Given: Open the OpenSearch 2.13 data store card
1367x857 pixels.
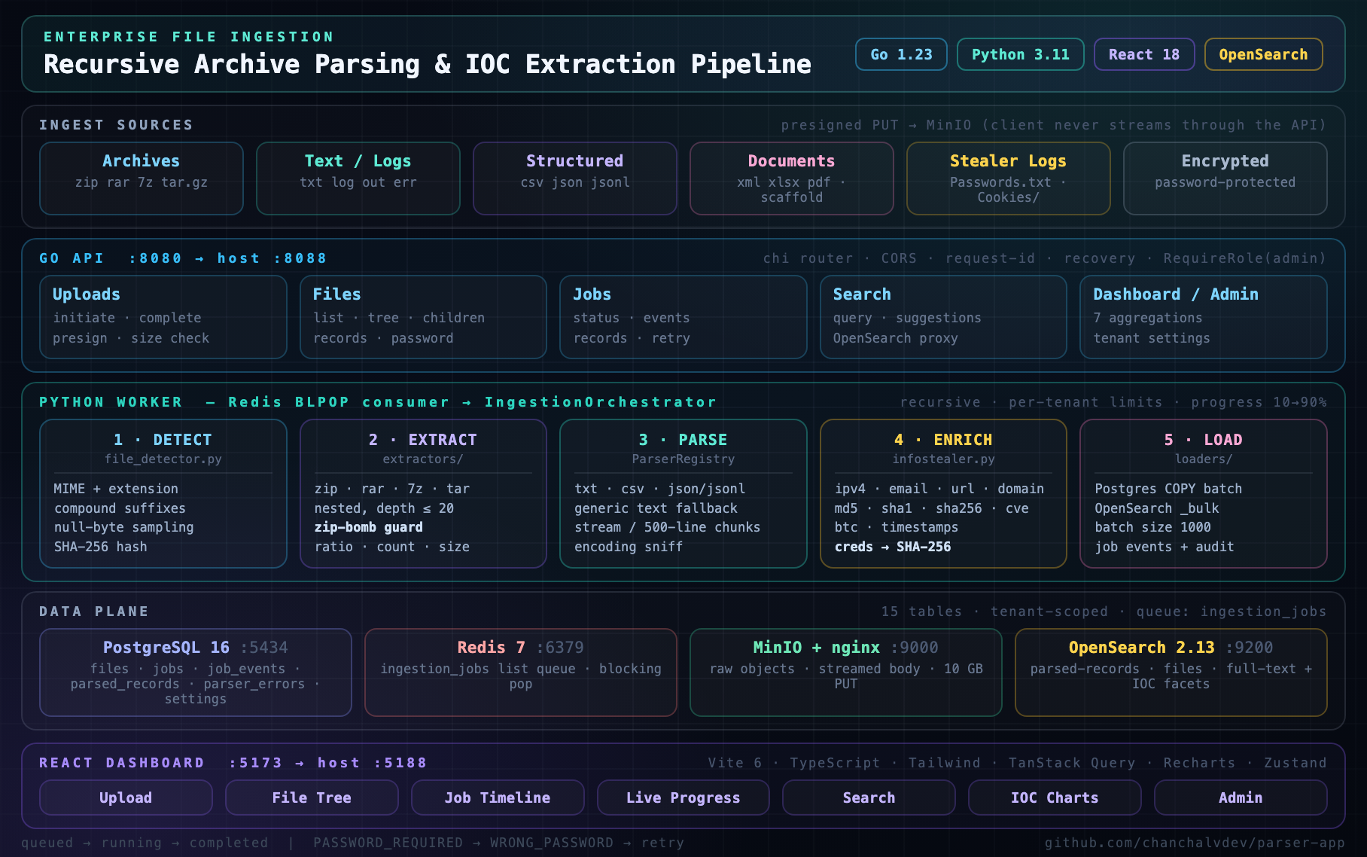Looking at the screenshot, I should [1171, 672].
